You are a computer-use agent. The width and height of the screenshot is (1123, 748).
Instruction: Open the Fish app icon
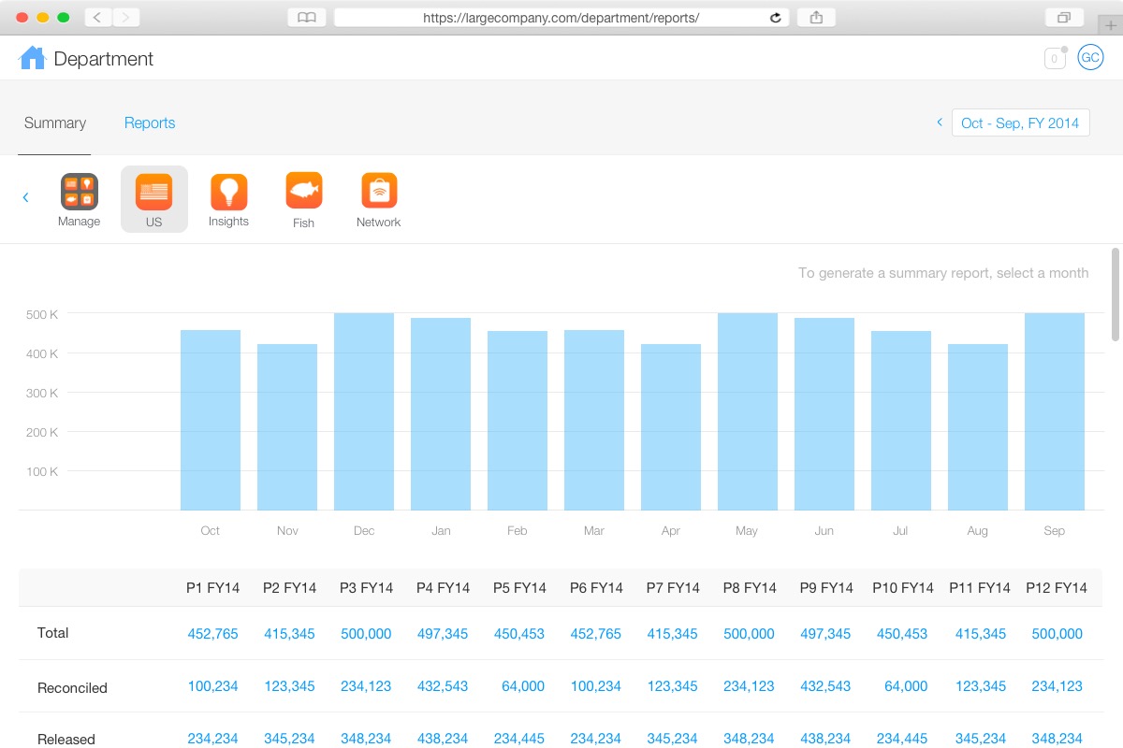(304, 191)
